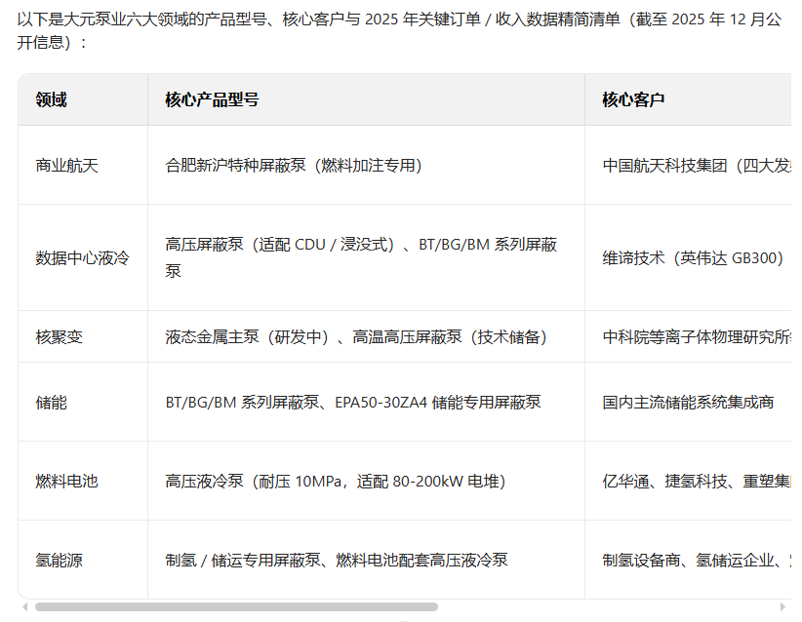
Task: Click the intro paragraph about 大元泵业六大领域
Action: coord(399,30)
